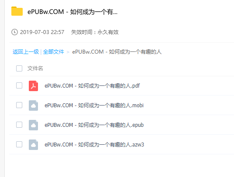Click the azw3 file cloud icon
Image resolution: width=234 pixels, height=177 pixels.
click(x=33, y=145)
